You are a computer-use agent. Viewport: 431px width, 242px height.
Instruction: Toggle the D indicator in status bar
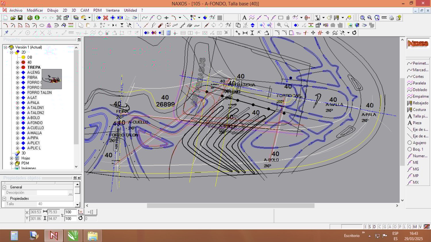click(374, 227)
